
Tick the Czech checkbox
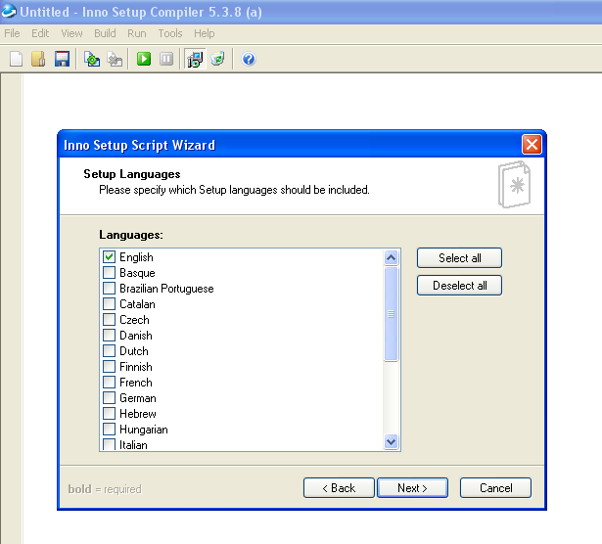point(109,319)
